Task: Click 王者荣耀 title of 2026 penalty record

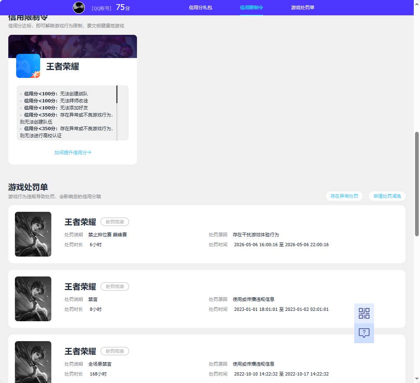Action: (x=80, y=222)
